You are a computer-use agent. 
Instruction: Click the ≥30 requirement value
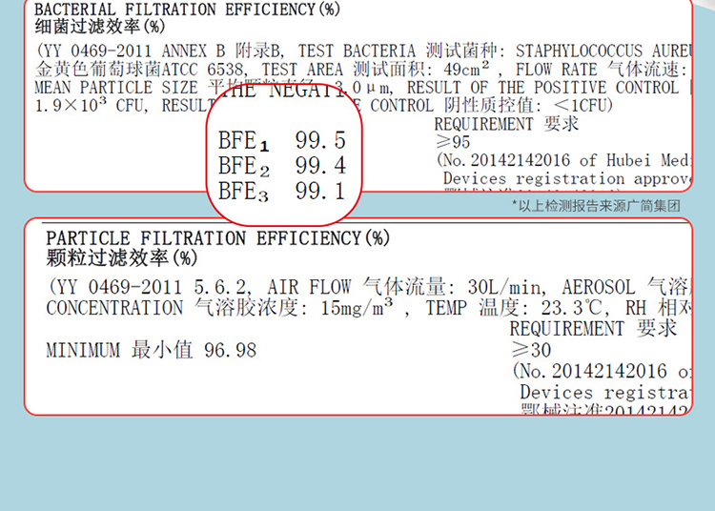pos(529,350)
